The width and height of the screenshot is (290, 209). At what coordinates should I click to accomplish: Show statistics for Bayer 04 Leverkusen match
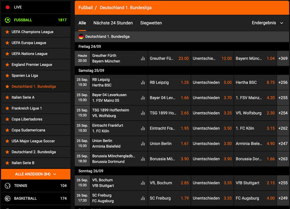click(143, 98)
